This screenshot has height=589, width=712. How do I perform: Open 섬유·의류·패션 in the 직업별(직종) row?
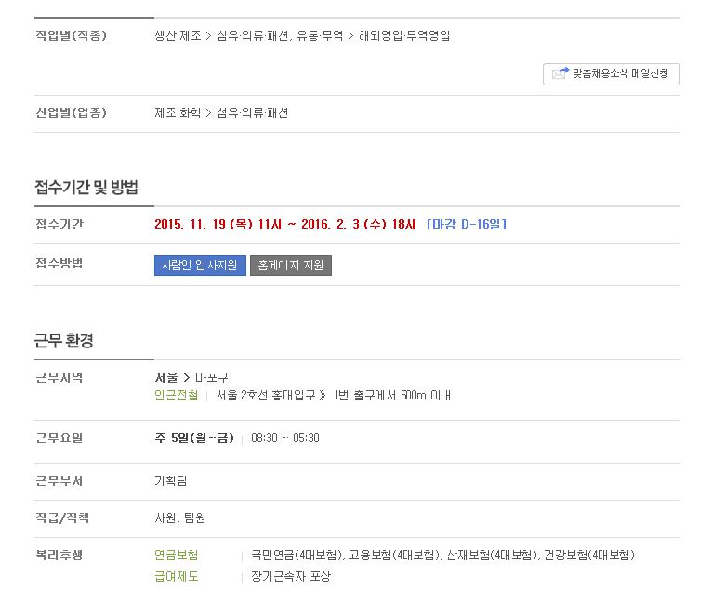pos(253,36)
